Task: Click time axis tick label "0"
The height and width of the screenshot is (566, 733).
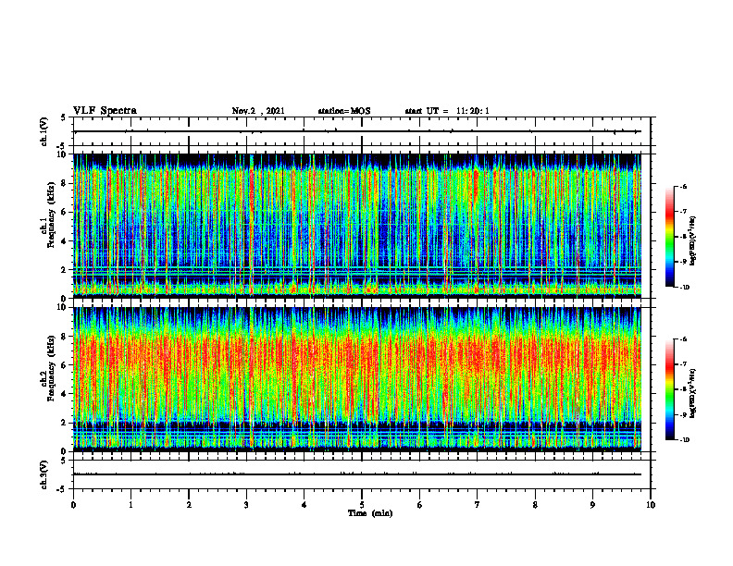Action: pyautogui.click(x=73, y=505)
